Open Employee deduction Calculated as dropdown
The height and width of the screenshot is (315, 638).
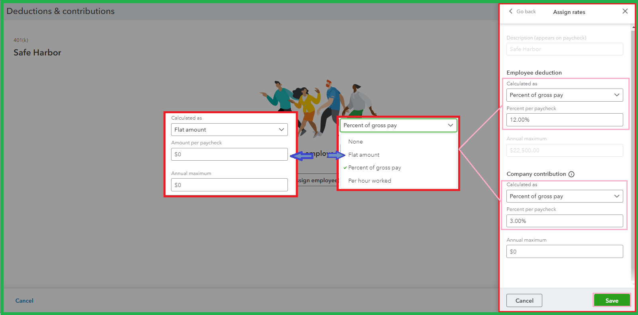point(564,95)
